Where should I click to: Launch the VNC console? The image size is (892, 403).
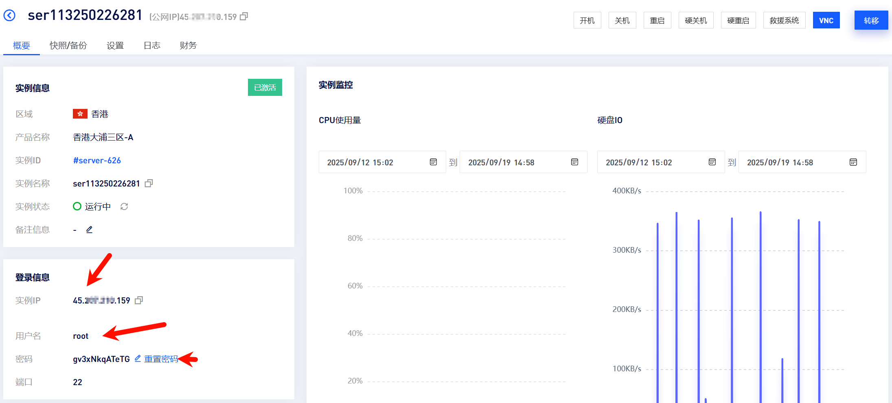[826, 20]
